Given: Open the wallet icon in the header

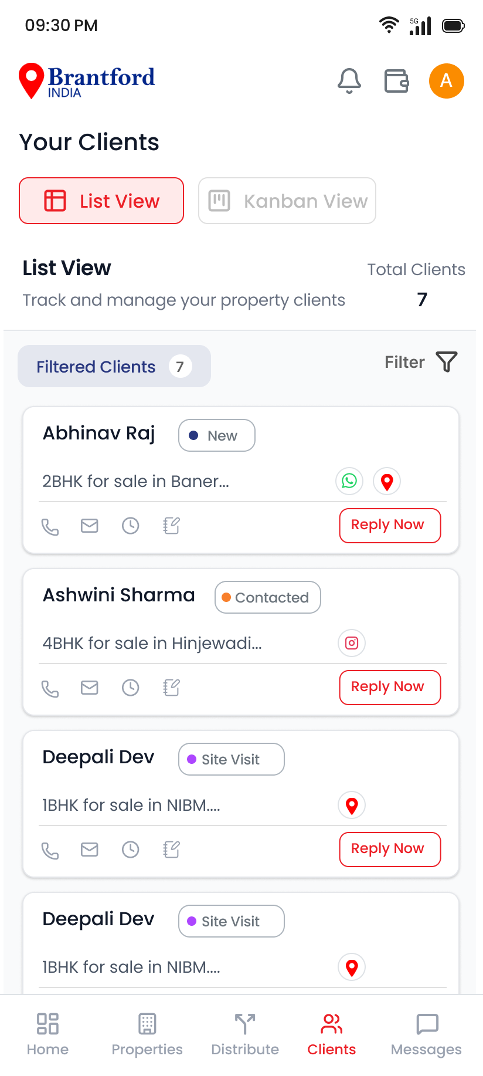Looking at the screenshot, I should [x=396, y=81].
